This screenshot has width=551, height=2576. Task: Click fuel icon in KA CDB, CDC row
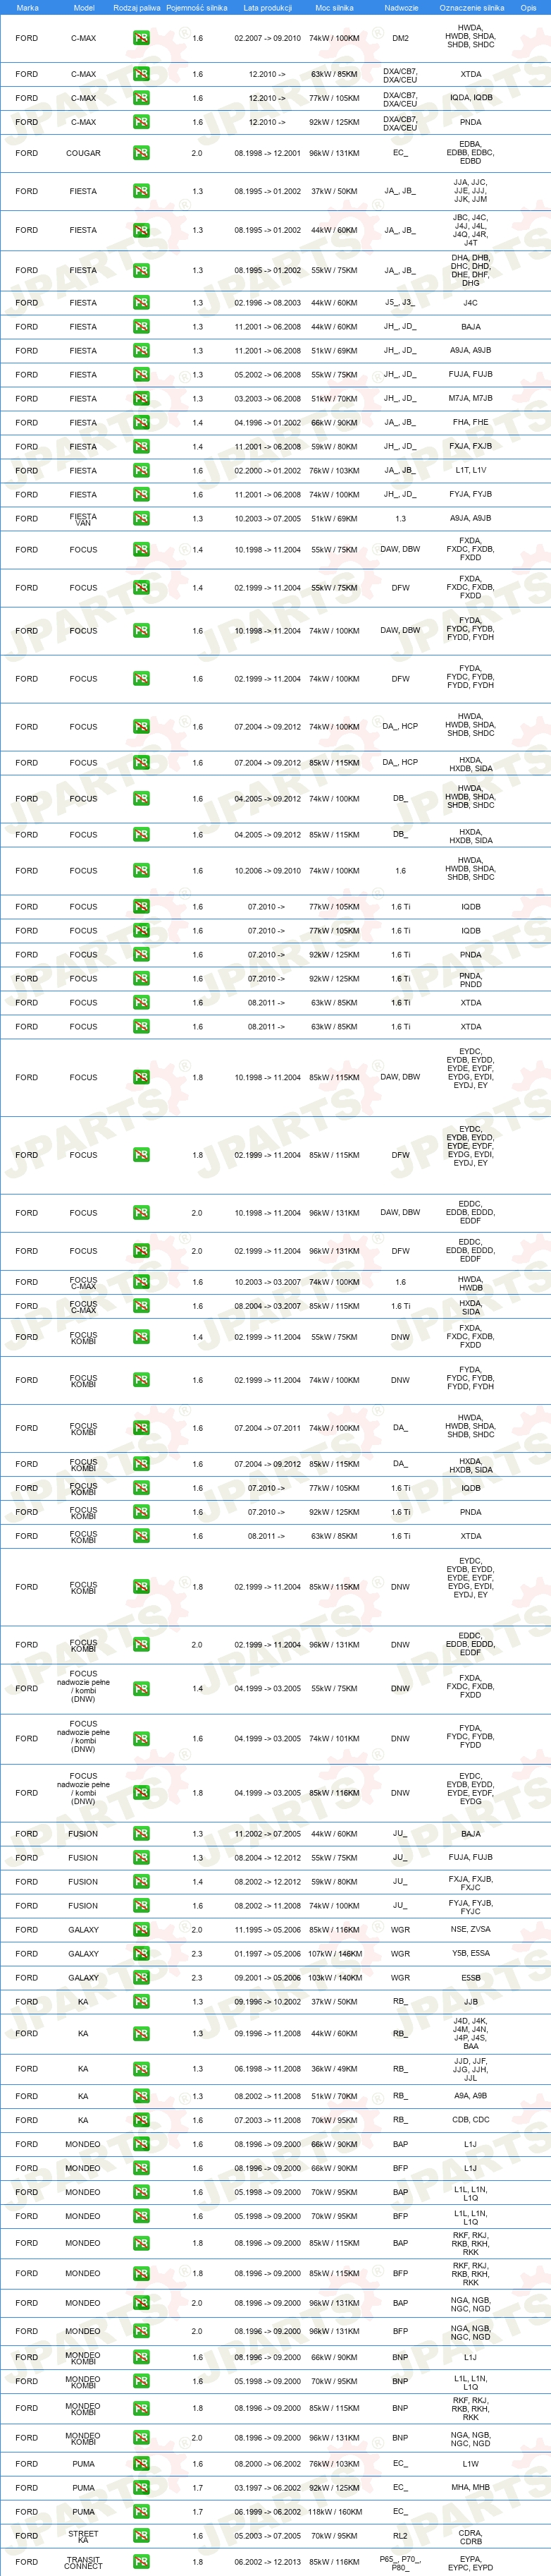click(141, 2120)
